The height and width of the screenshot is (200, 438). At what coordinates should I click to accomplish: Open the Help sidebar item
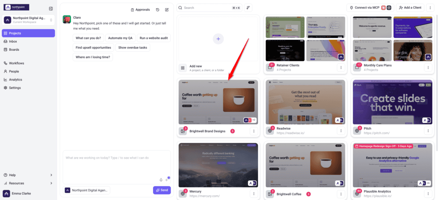coord(29,175)
